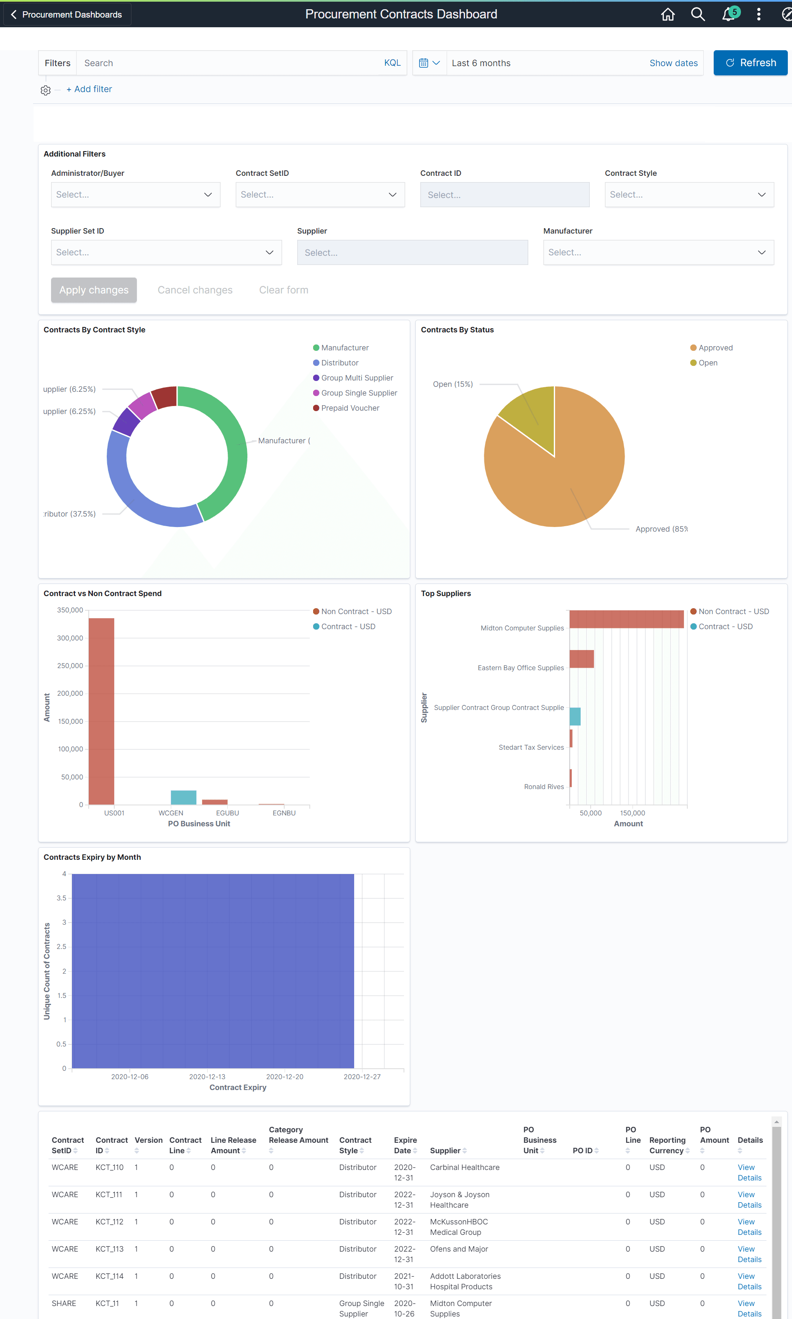Image resolution: width=792 pixels, height=1319 pixels.
Task: Open global search via the magnifier icon
Action: [x=698, y=14]
